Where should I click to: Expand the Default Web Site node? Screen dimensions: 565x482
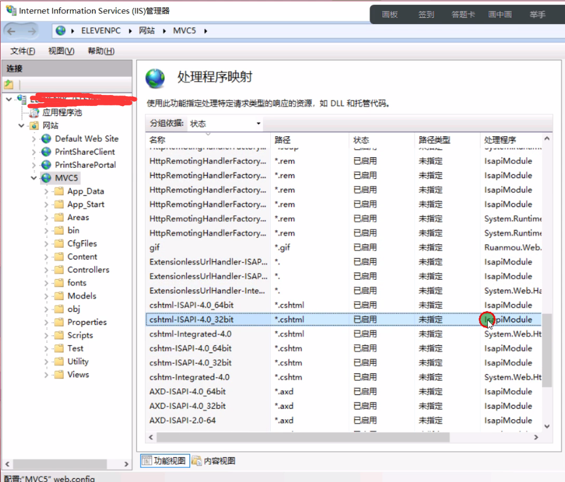34,139
